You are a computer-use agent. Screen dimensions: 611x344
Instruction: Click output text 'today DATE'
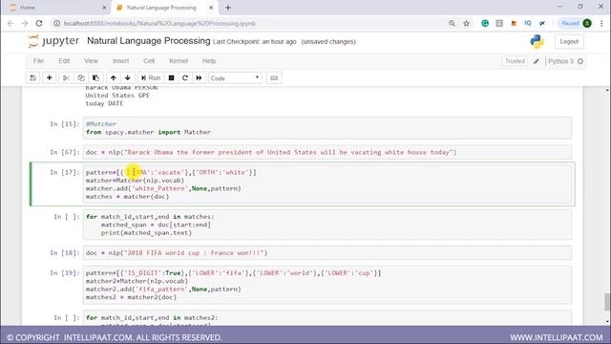(x=104, y=103)
